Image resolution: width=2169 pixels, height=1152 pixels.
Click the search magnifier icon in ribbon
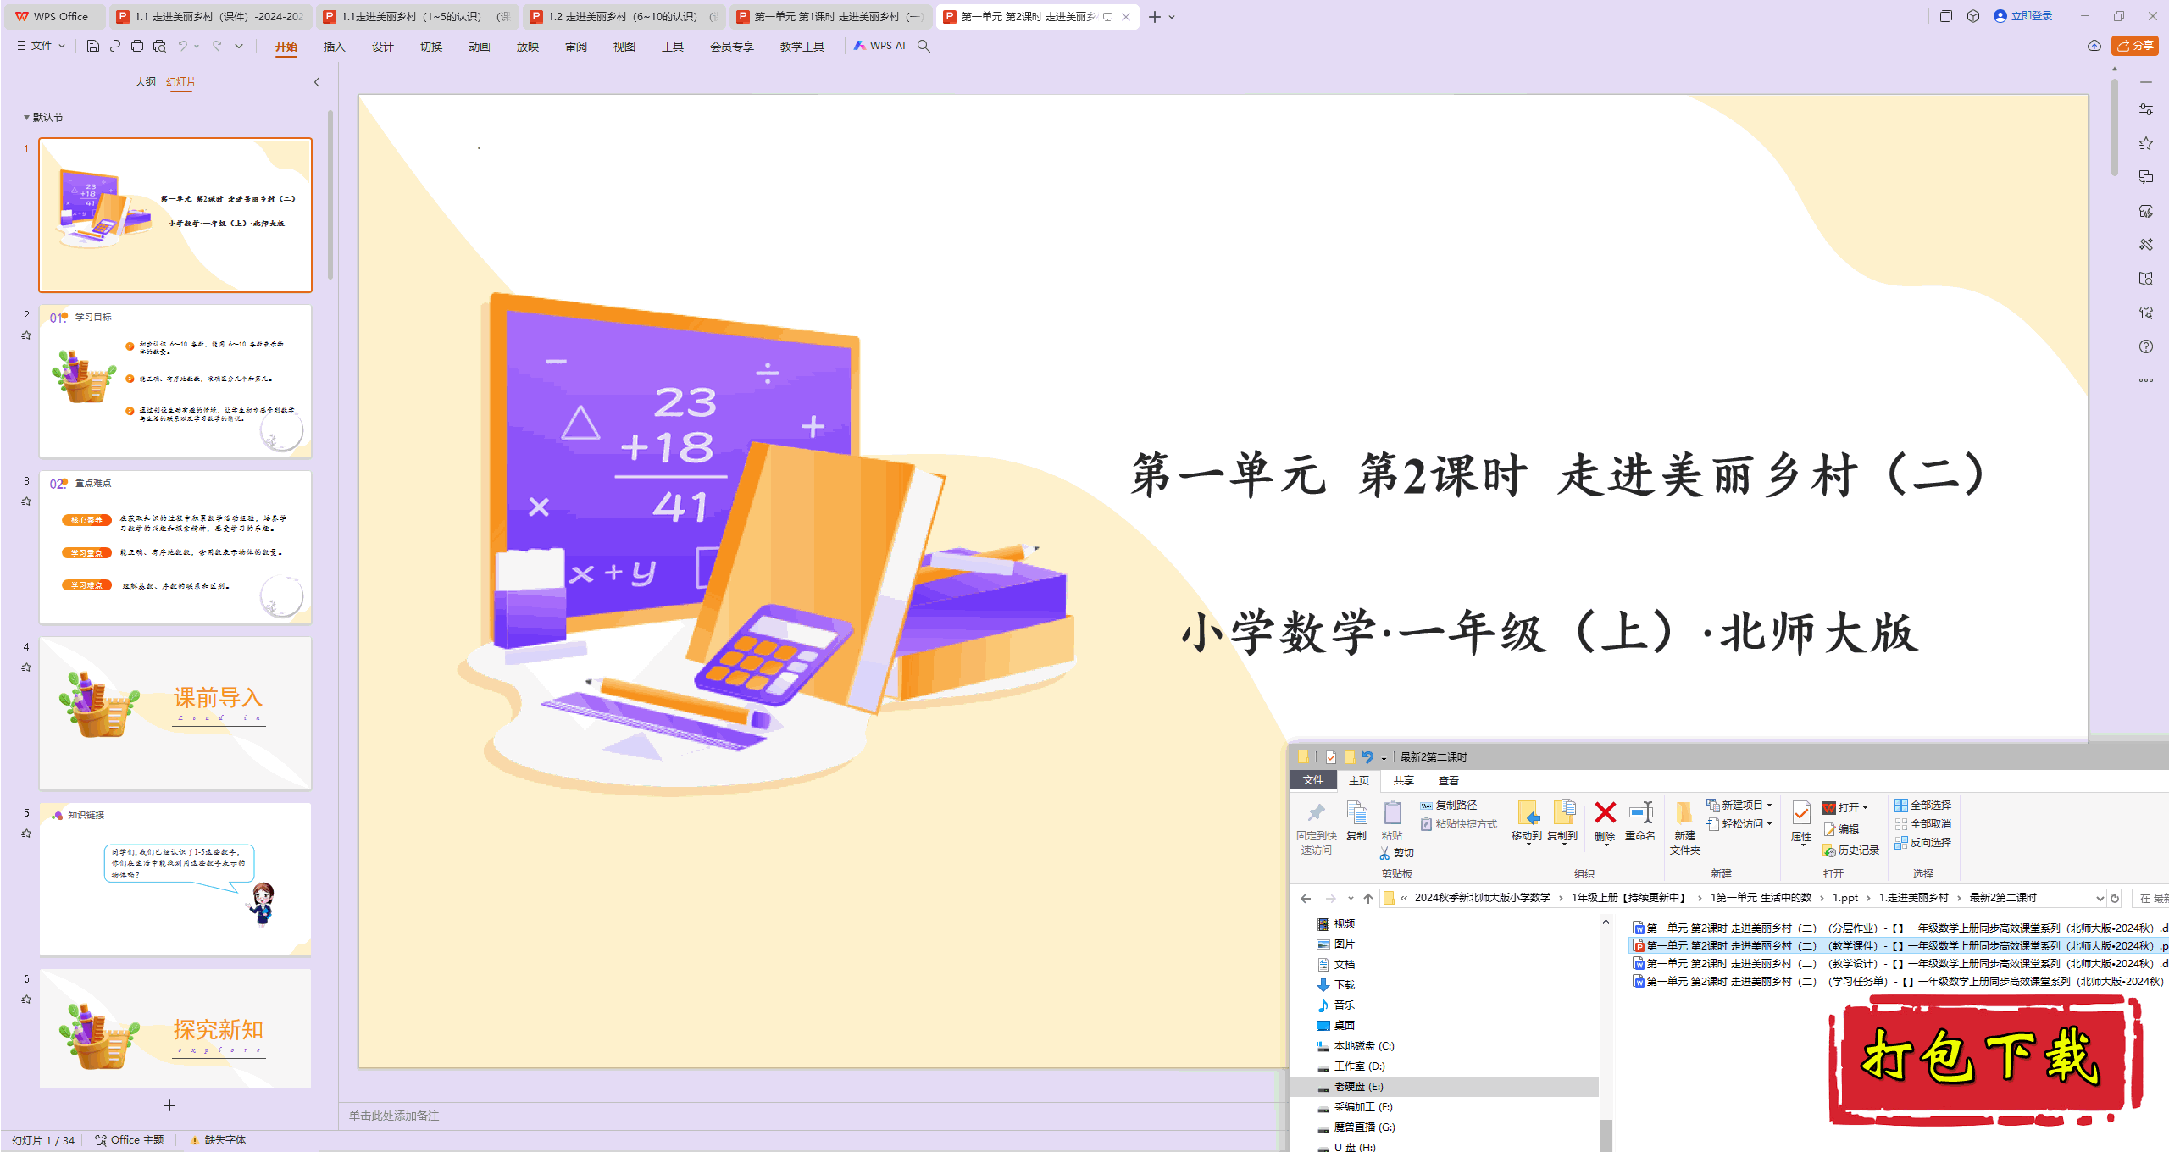(924, 46)
